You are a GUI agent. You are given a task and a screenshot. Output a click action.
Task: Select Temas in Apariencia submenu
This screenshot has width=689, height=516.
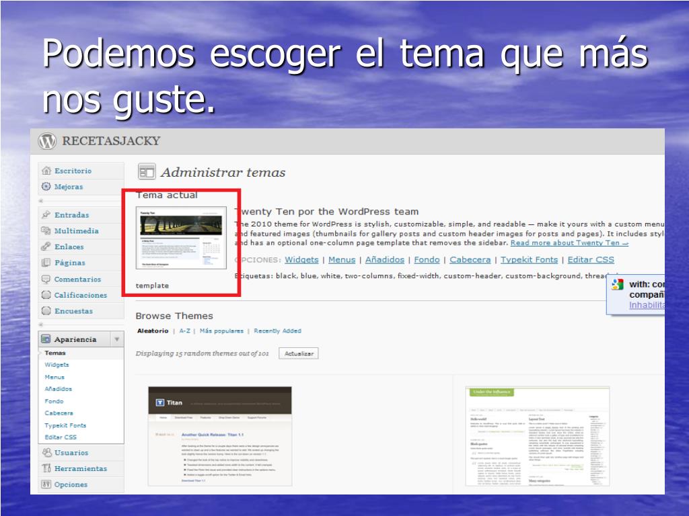[55, 353]
